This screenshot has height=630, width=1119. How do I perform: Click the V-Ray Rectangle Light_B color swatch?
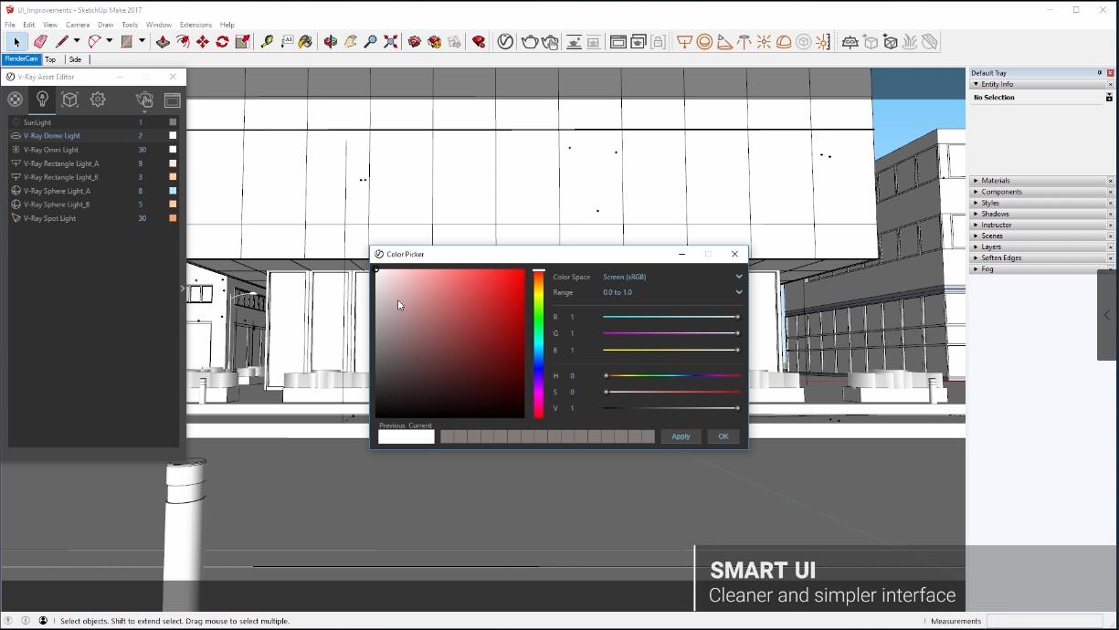173,177
